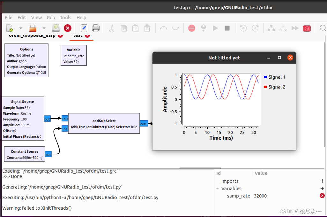
Task: Toggle the Signal 2 trace in the plot legend
Action: pos(276,87)
